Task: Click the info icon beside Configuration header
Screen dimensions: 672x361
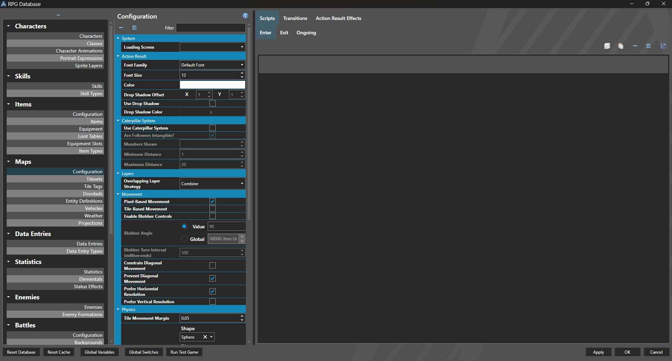Action: [x=245, y=16]
